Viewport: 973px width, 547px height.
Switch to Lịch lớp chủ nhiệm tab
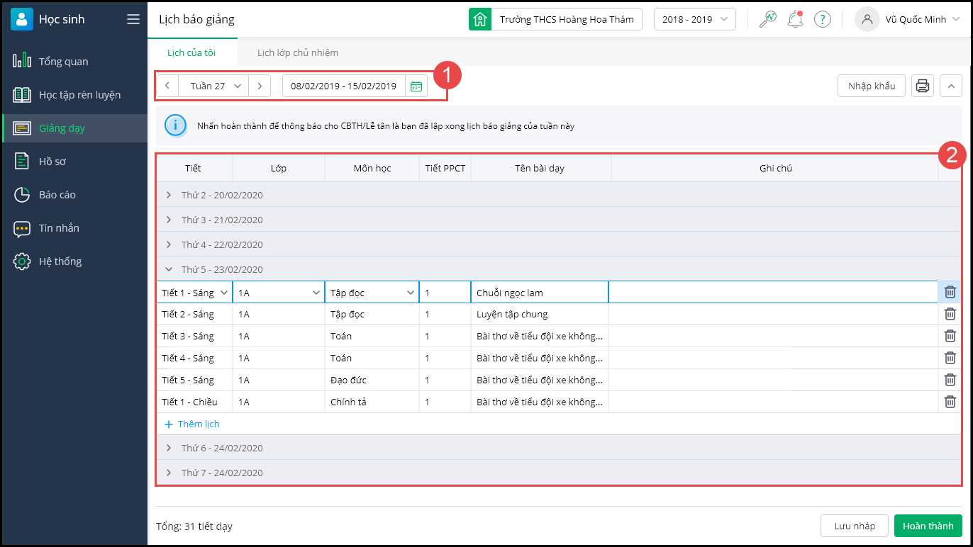(297, 52)
